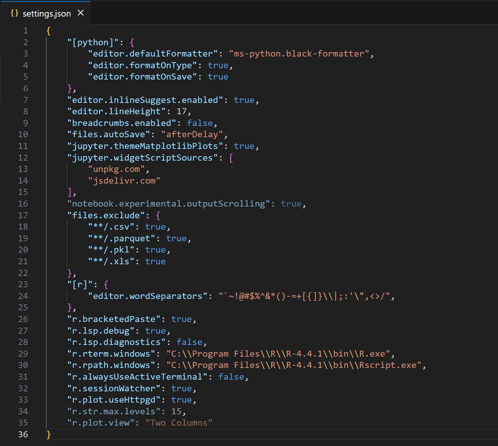The height and width of the screenshot is (446, 498).
Task: Click "editor.formatOnType" key
Action: point(142,66)
